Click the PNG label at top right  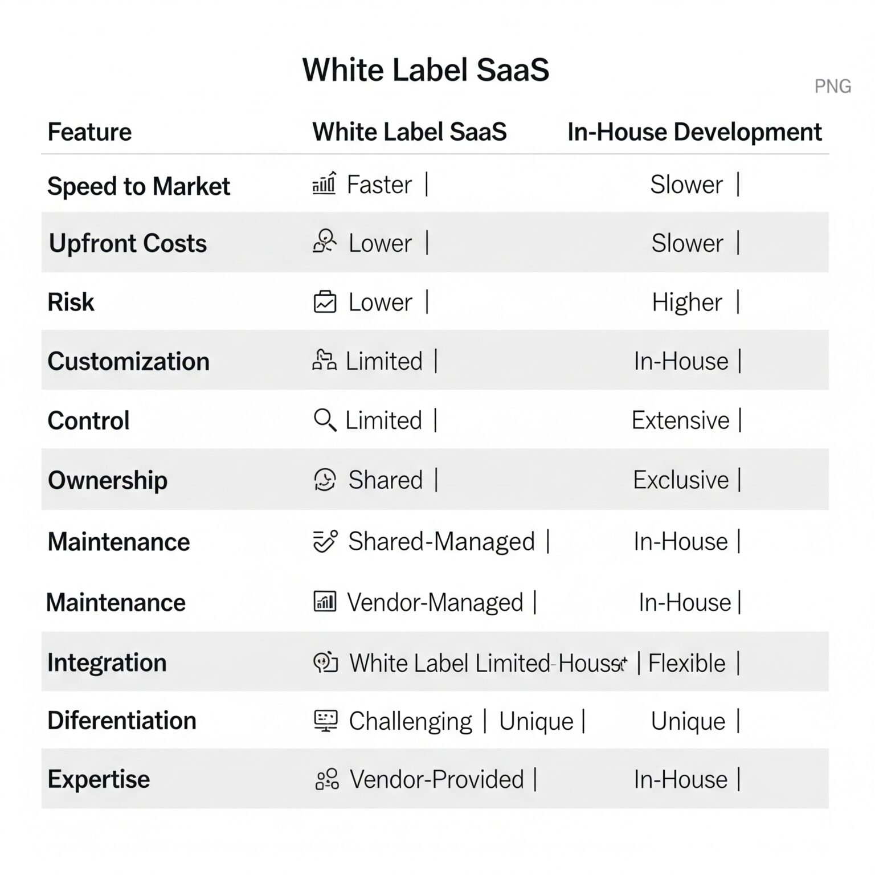833,87
